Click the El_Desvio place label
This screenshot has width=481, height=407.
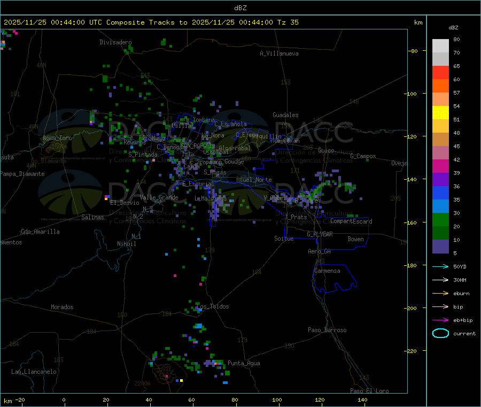click(x=125, y=203)
